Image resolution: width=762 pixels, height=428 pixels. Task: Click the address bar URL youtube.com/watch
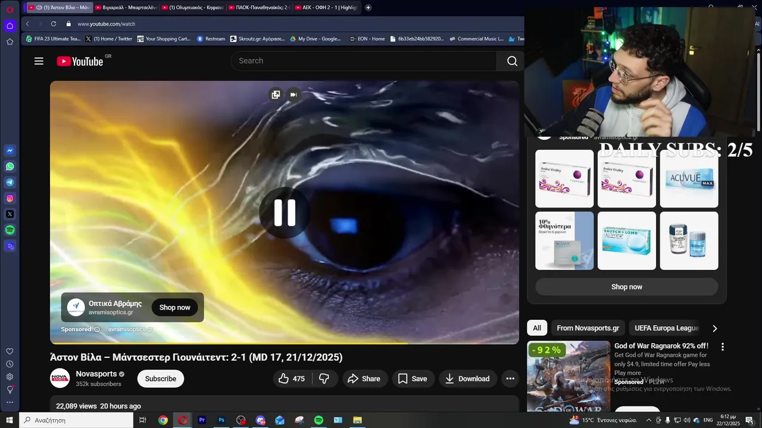(107, 24)
